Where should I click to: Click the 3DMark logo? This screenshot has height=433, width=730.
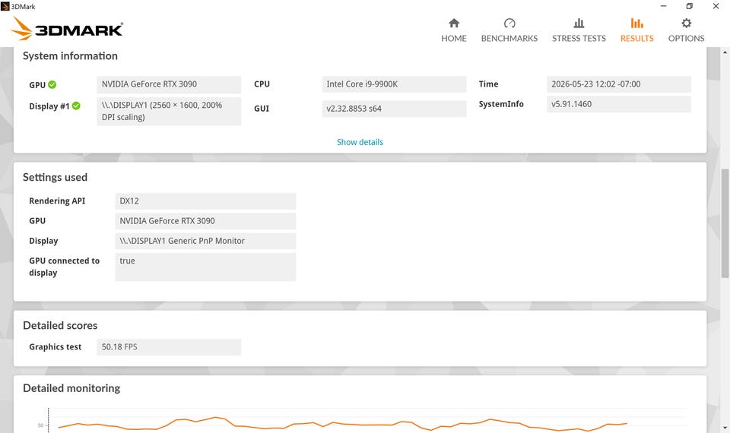point(67,29)
